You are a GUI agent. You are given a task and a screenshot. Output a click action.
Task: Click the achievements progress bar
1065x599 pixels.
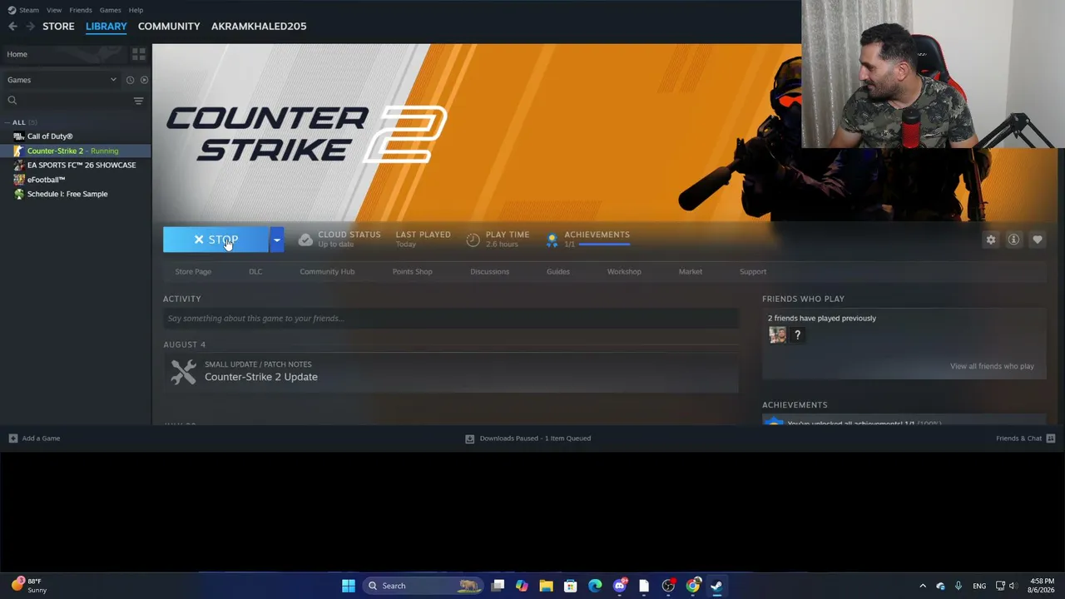(x=605, y=245)
